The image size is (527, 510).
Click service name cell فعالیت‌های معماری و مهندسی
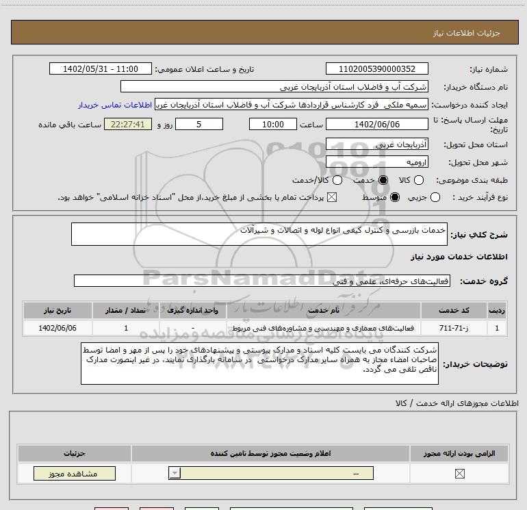point(323,328)
